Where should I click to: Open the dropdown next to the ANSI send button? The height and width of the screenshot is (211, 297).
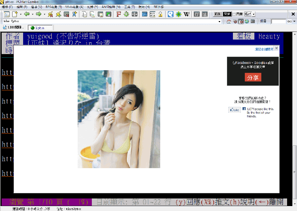(x=254, y=14)
